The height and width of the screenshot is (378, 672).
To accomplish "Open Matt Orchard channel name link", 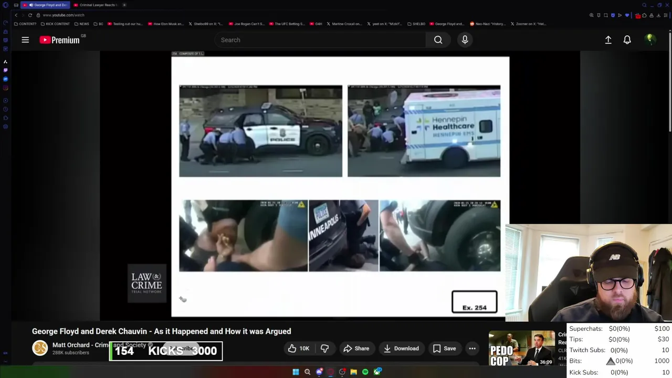I will point(99,345).
